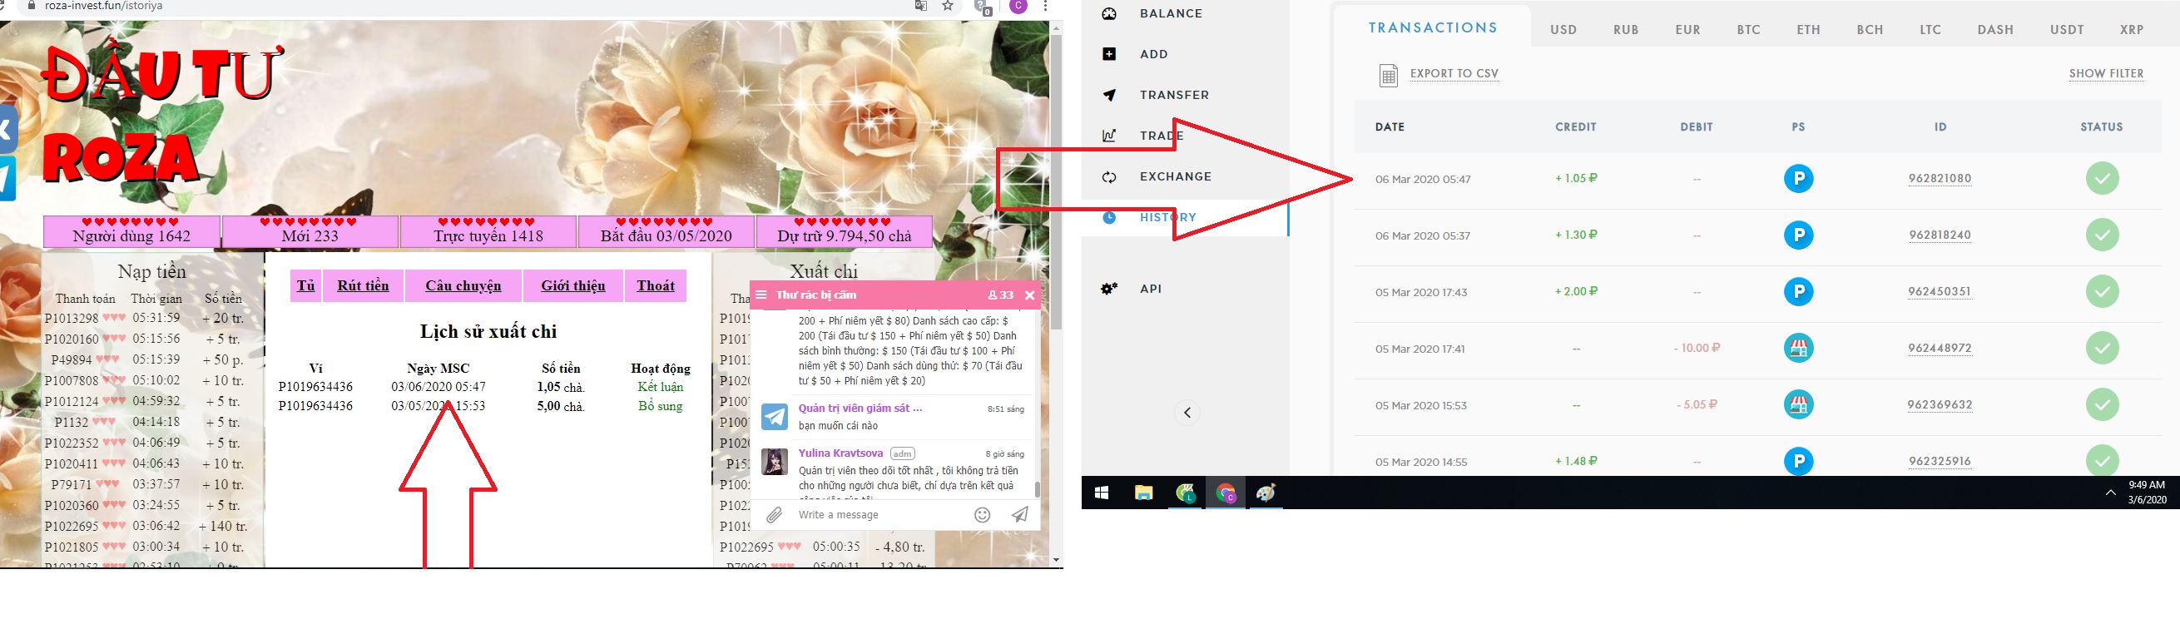Select the RUB currency tab
This screenshot has height=624, width=2180.
point(1626,30)
